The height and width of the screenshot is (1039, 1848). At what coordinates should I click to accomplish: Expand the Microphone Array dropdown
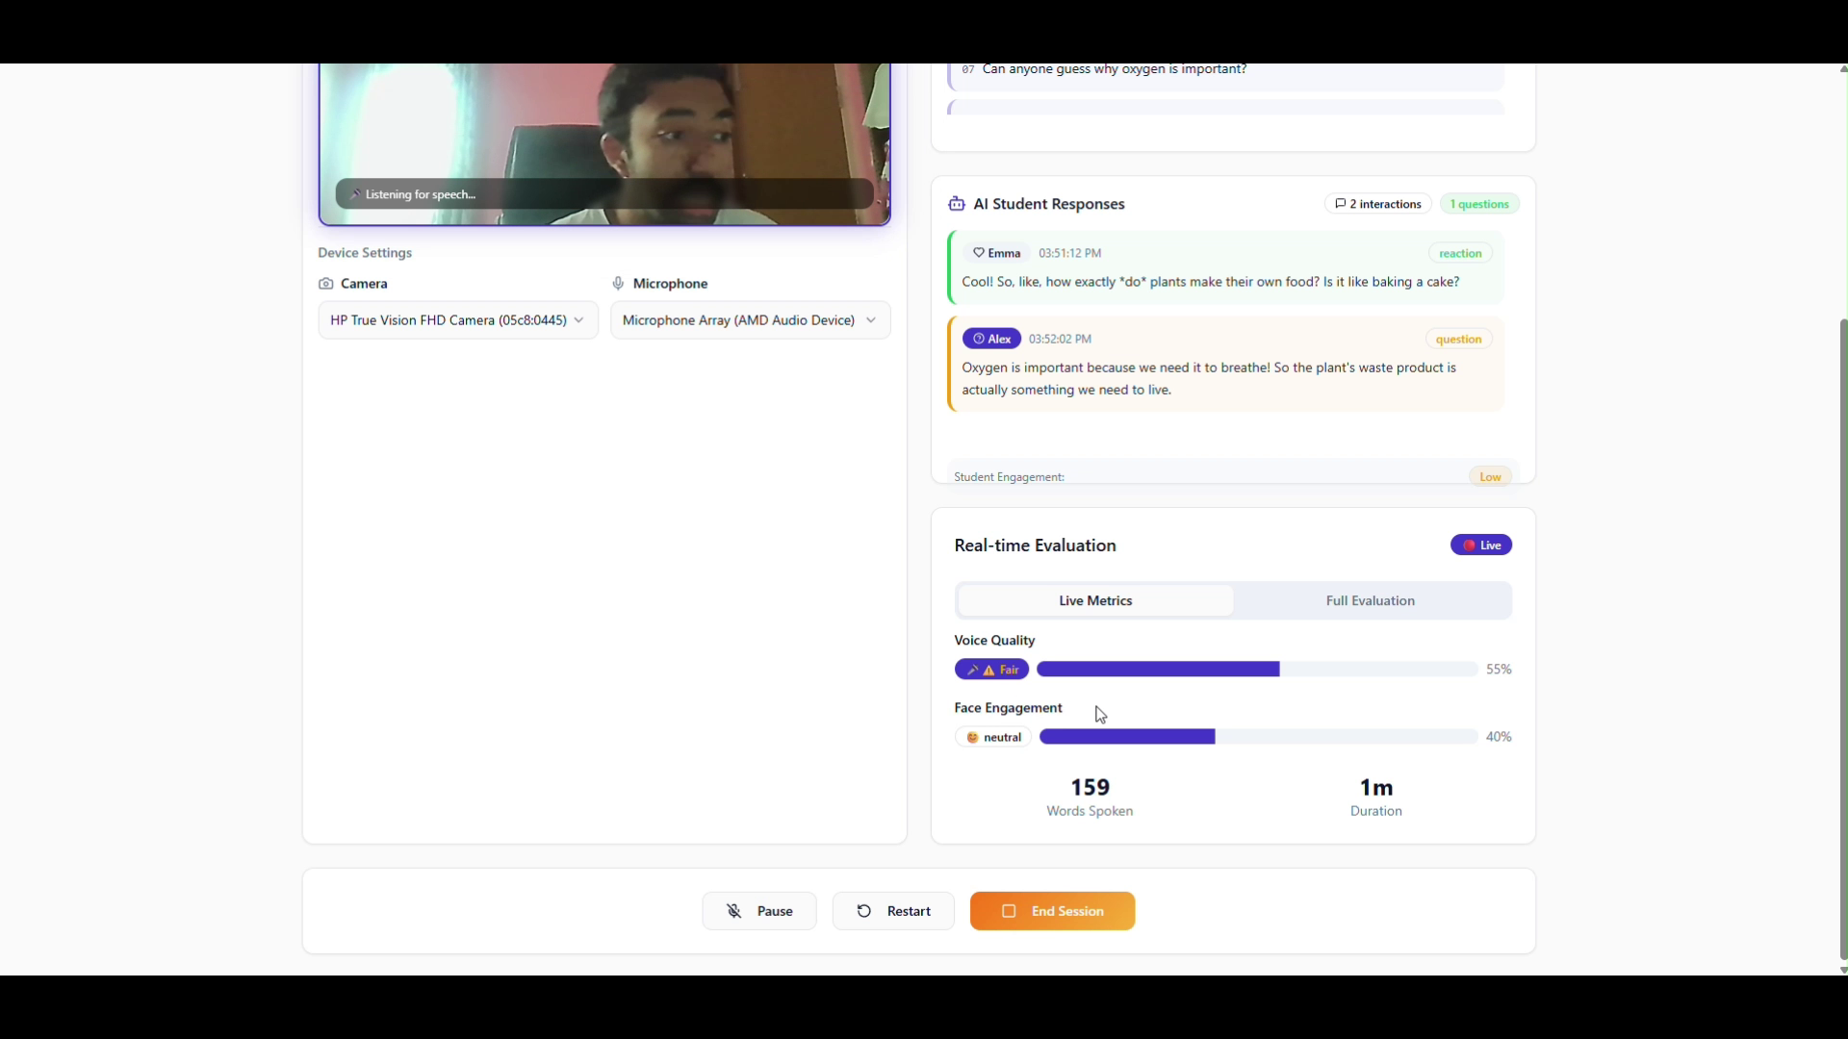[x=750, y=320]
